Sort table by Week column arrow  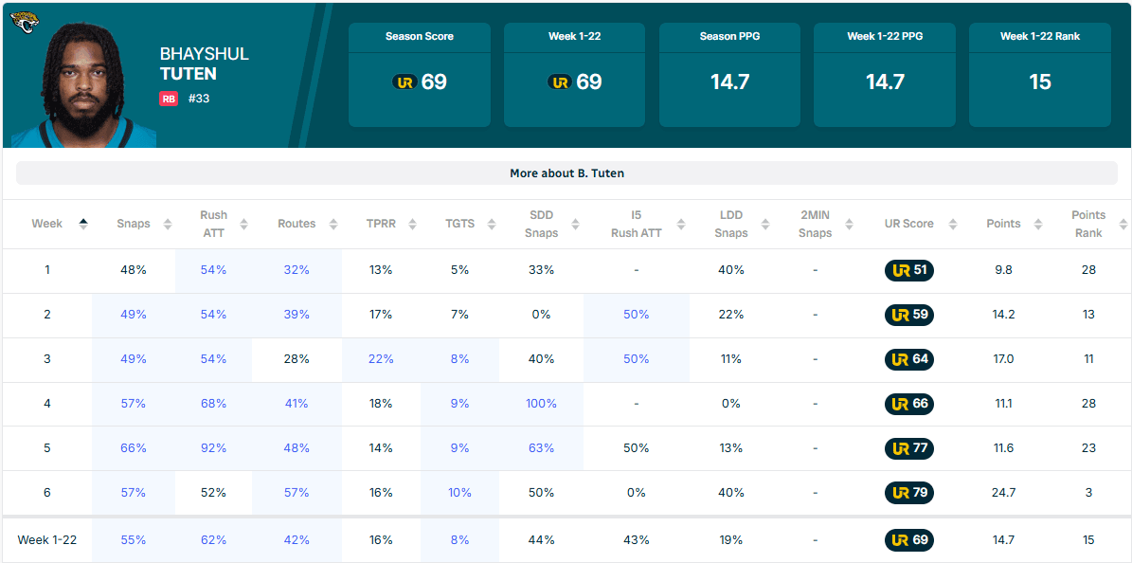point(83,224)
